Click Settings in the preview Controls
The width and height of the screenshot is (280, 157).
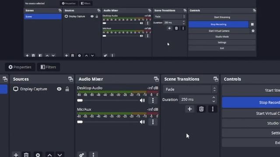222,43
